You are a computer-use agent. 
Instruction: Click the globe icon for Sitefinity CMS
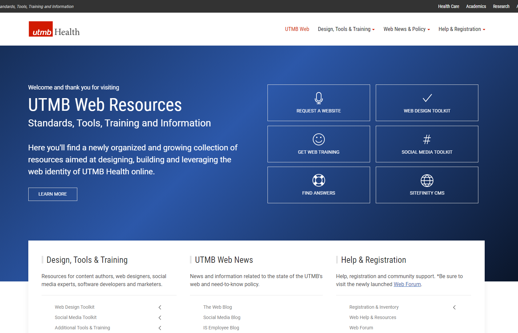point(427,181)
